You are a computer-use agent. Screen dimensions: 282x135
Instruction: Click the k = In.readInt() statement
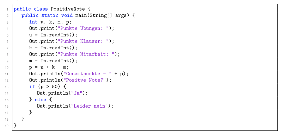[53, 48]
